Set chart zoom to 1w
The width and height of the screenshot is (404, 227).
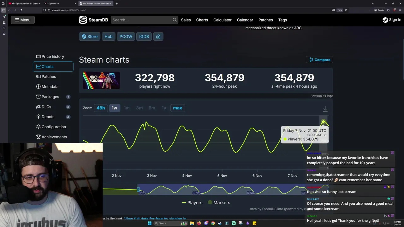click(114, 108)
